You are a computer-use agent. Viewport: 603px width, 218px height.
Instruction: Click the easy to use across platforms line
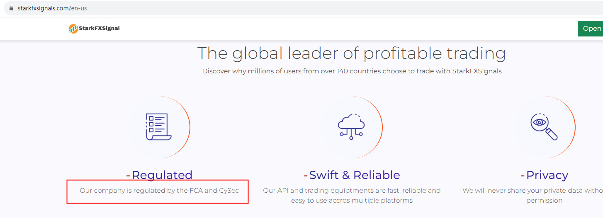pyautogui.click(x=352, y=201)
